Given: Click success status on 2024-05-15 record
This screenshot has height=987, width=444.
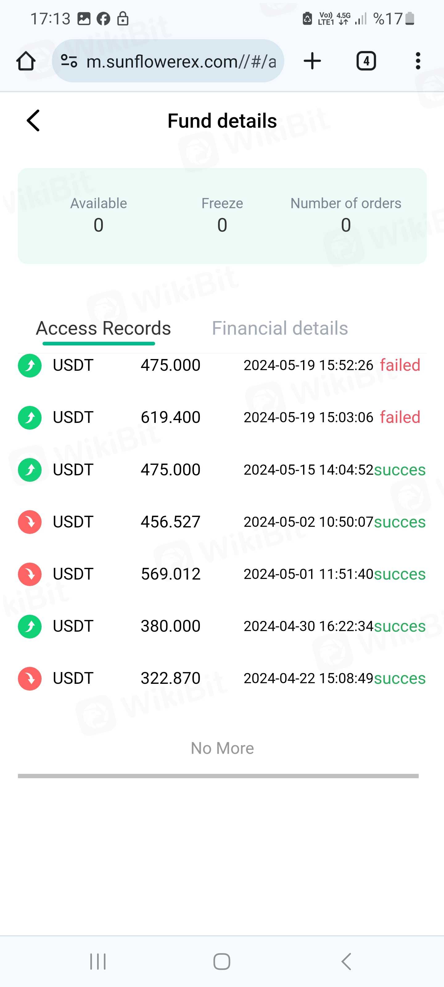Looking at the screenshot, I should coord(399,470).
